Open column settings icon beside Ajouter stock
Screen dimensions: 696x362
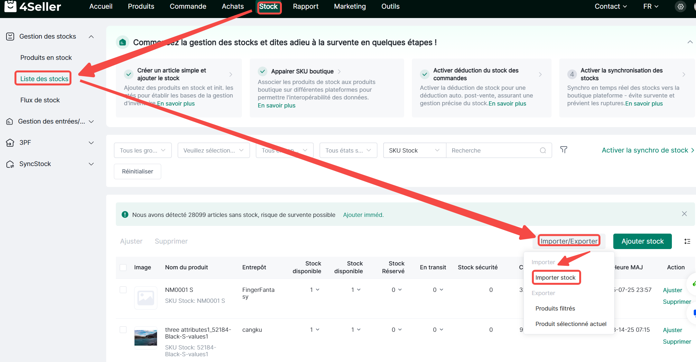[x=687, y=241]
